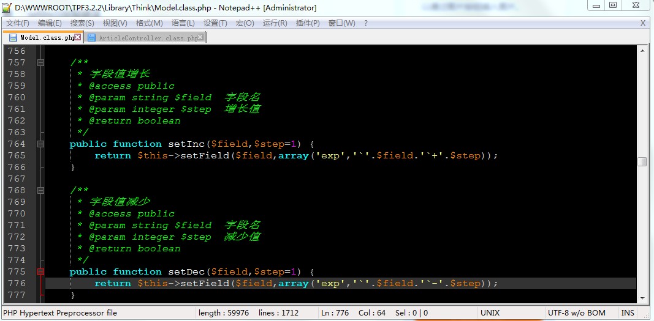654x321 pixels.
Task: Toggle INS insert mode in the status bar
Action: click(628, 312)
